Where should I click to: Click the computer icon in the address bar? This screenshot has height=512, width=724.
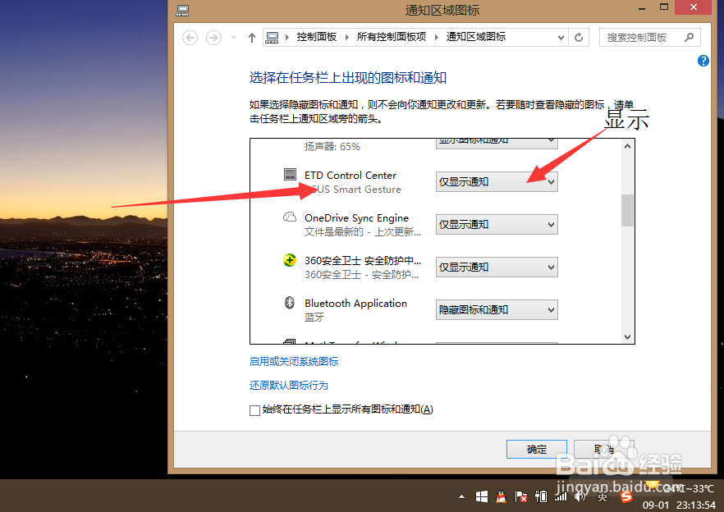272,38
